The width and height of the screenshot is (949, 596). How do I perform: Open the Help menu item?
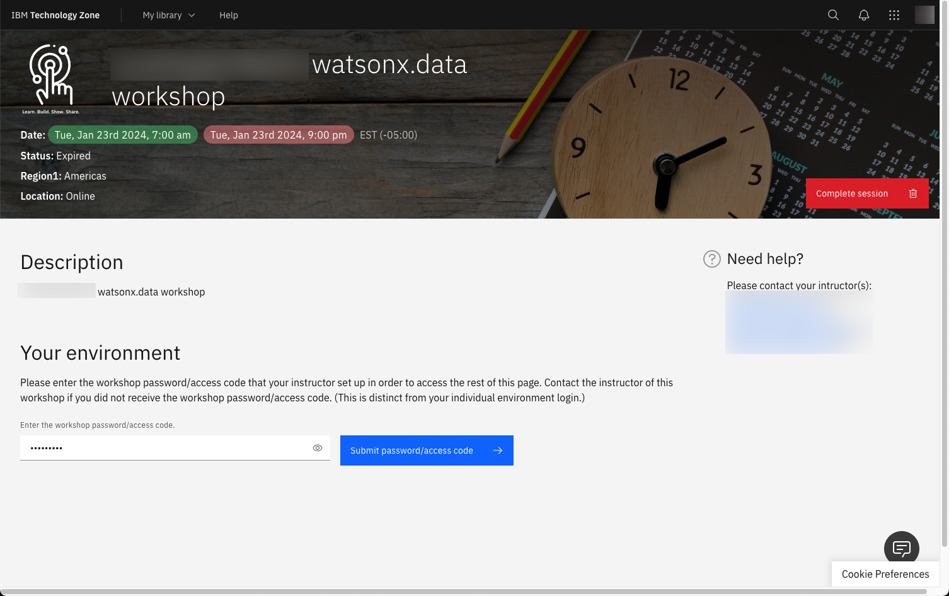click(x=229, y=15)
